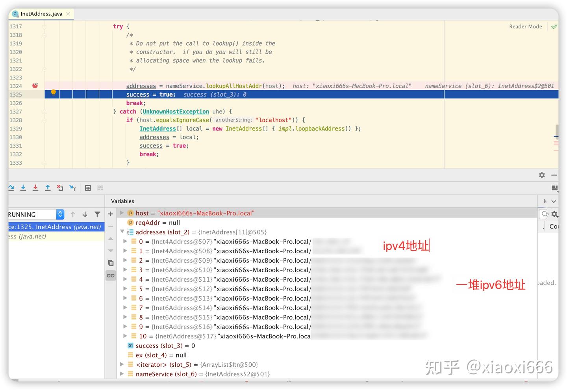The width and height of the screenshot is (567, 390).
Task: Open the debugger settings gear icon
Action: point(542,175)
